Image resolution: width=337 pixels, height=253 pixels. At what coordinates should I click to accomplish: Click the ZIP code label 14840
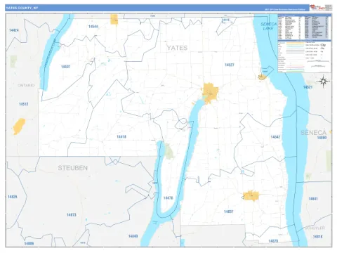[133, 236]
